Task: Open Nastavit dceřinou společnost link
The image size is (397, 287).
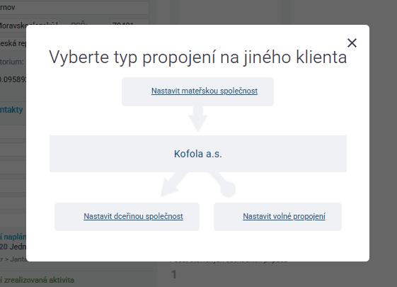Action: 133,216
